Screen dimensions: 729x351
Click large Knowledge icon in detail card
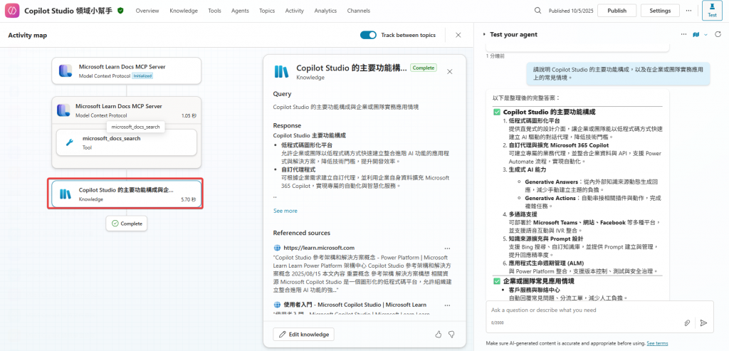coord(282,71)
